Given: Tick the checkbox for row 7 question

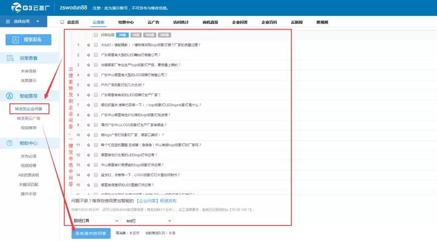Looking at the screenshot, I should tap(96, 105).
